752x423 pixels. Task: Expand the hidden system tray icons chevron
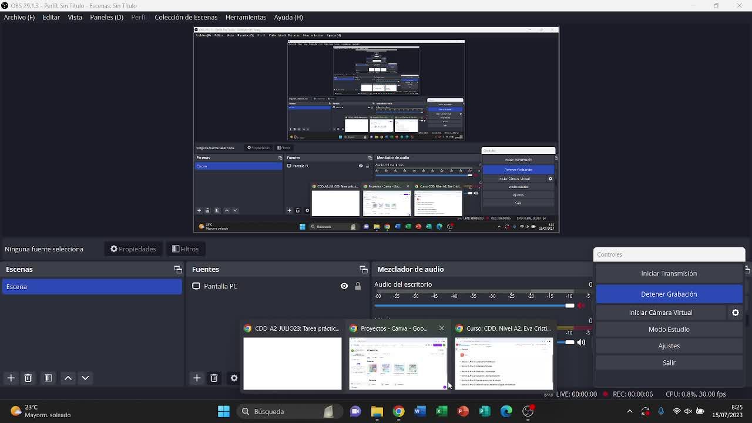pos(630,411)
